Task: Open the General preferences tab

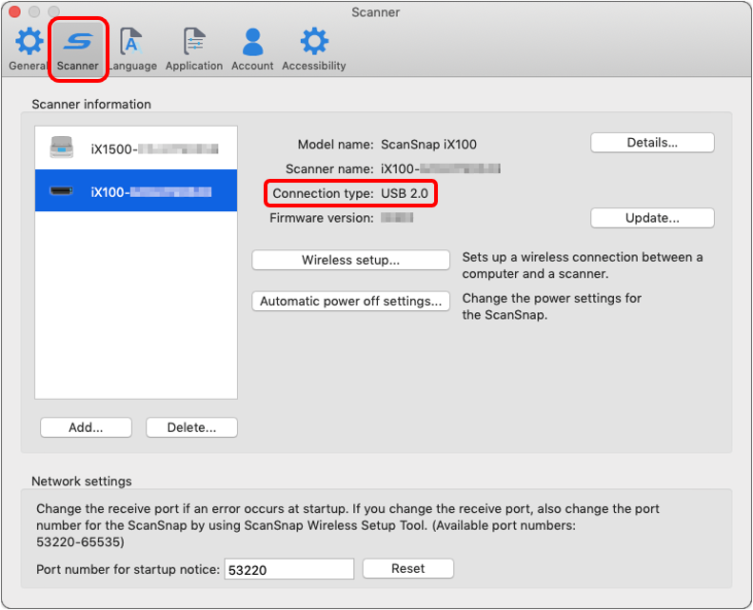Action: click(x=28, y=49)
